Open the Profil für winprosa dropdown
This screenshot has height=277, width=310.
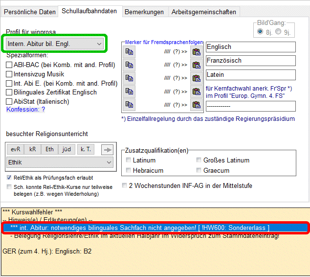pyautogui.click(x=55, y=44)
